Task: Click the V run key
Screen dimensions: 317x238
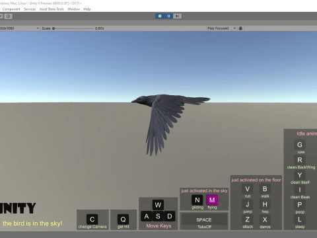Action: (x=248, y=189)
